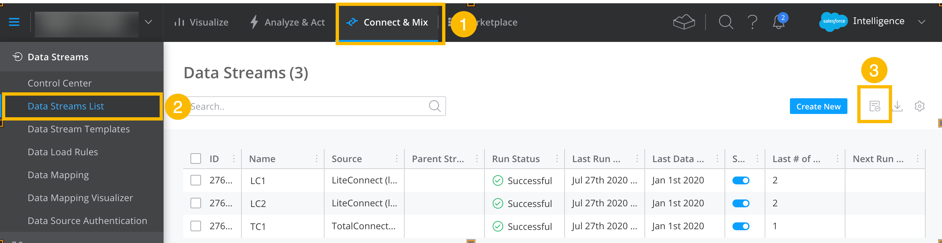Open the table settings gear
This screenshot has height=243, width=942.
coord(919,106)
